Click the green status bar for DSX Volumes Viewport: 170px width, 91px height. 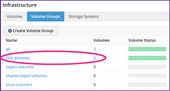pyautogui.click(x=147, y=58)
